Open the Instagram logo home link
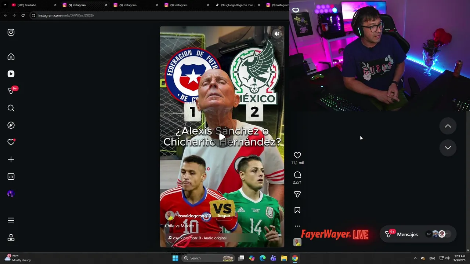 click(x=11, y=32)
